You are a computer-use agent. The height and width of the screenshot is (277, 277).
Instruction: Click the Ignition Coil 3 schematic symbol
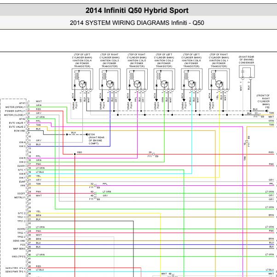[x=110, y=79]
